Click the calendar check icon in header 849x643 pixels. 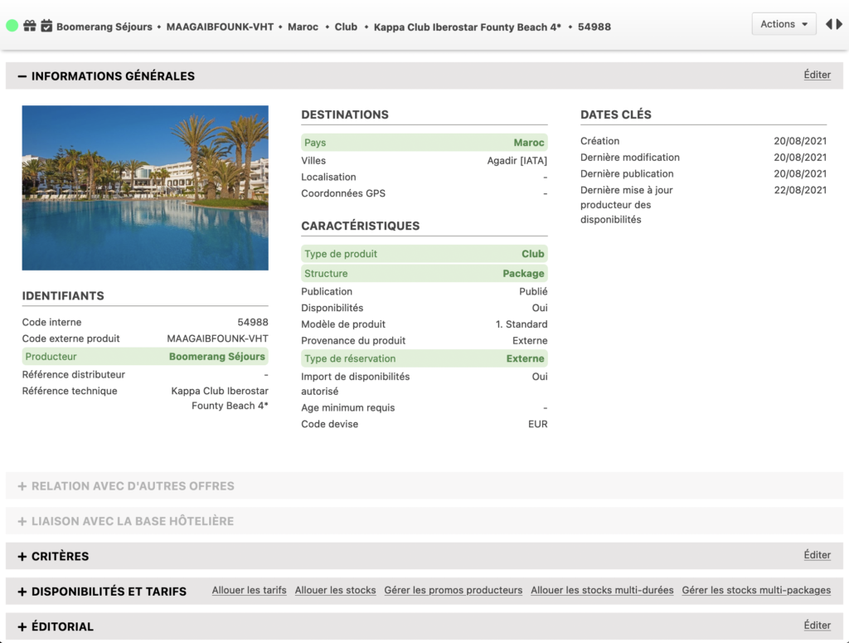pyautogui.click(x=46, y=26)
